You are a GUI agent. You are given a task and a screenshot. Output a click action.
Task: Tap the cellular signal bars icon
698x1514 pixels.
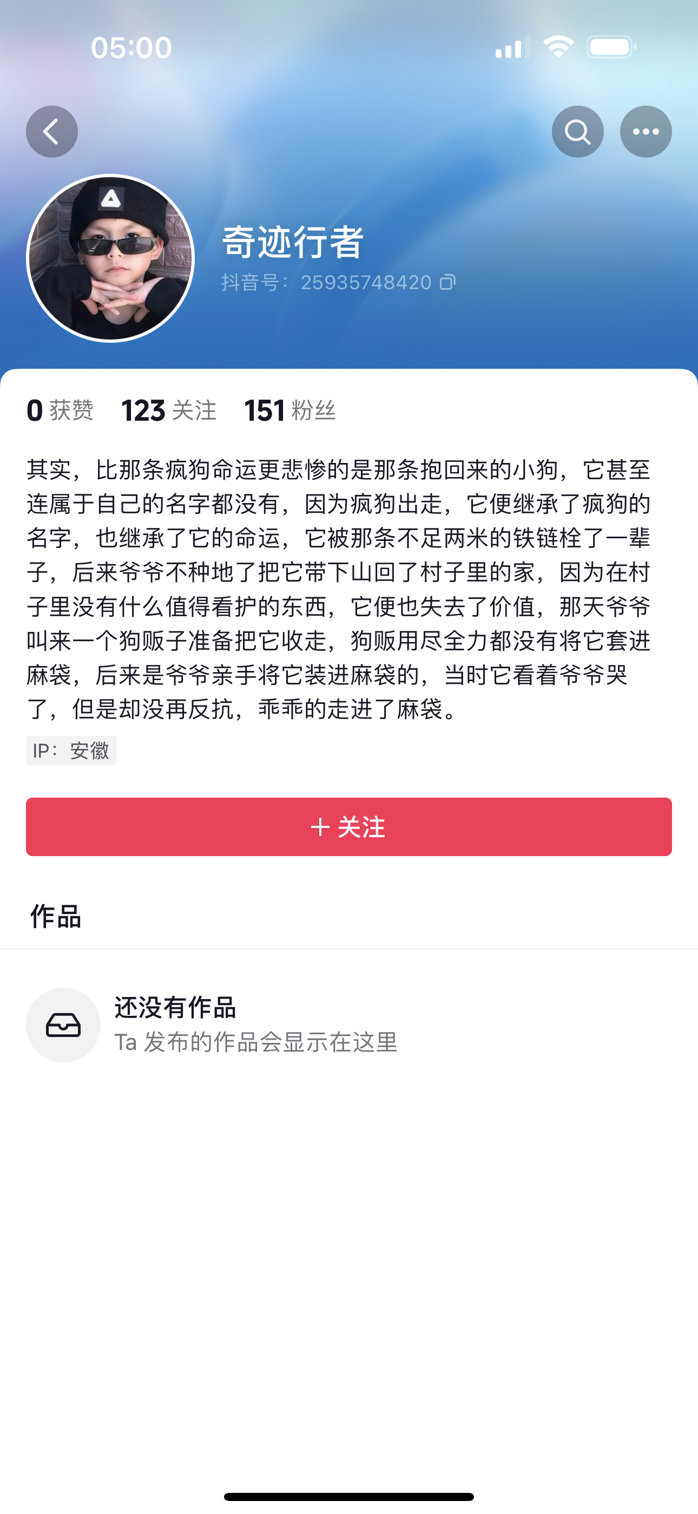tap(512, 47)
